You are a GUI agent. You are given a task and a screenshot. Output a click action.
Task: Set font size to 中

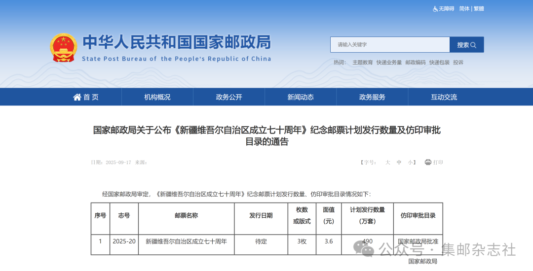coord(399,163)
